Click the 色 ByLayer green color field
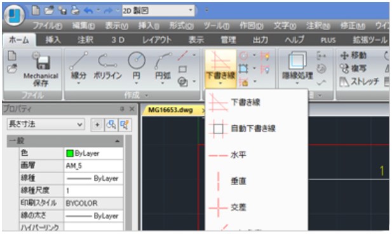Viewport: 392px width, 234px height. point(93,153)
